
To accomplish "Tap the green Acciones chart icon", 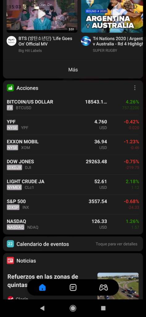I will [x=10, y=88].
